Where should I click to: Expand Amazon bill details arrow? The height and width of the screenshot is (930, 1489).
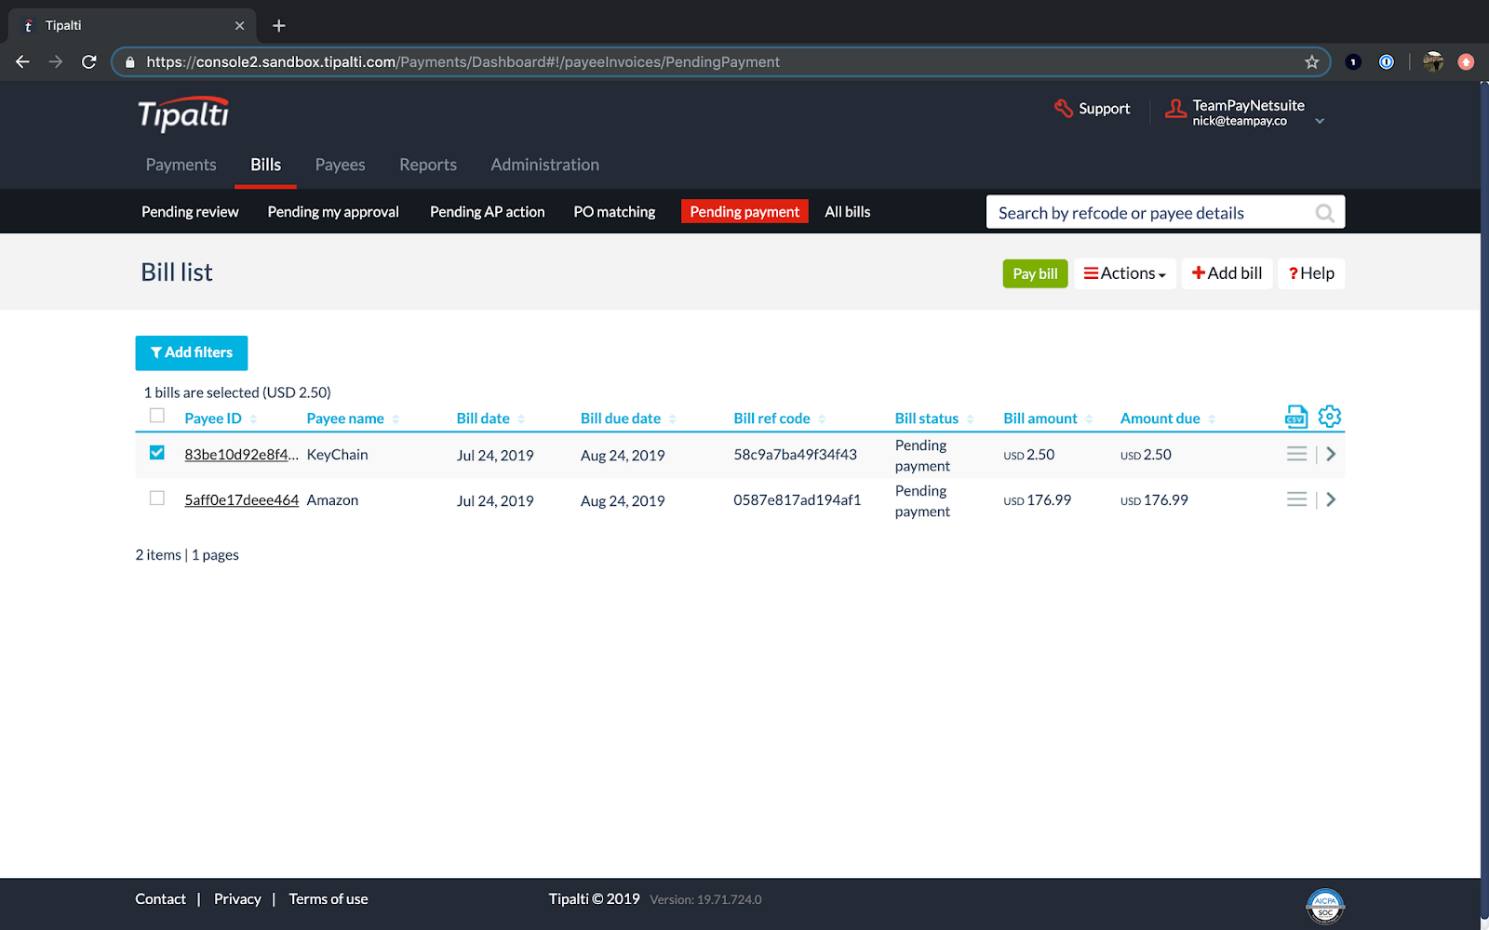1331,499
